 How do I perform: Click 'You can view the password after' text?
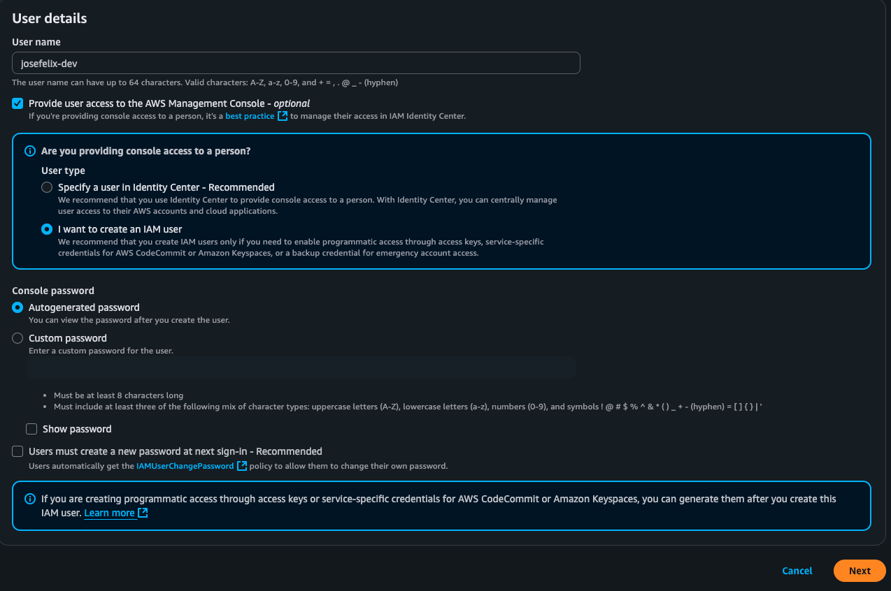pyautogui.click(x=129, y=320)
